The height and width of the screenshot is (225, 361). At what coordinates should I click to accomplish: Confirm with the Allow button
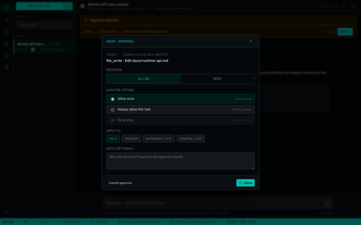click(x=245, y=183)
